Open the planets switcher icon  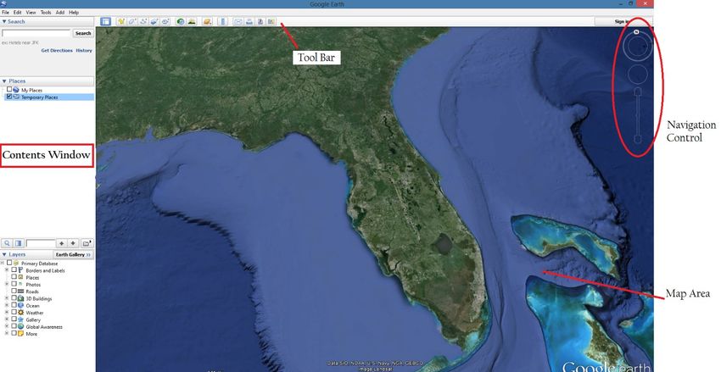[x=207, y=21]
